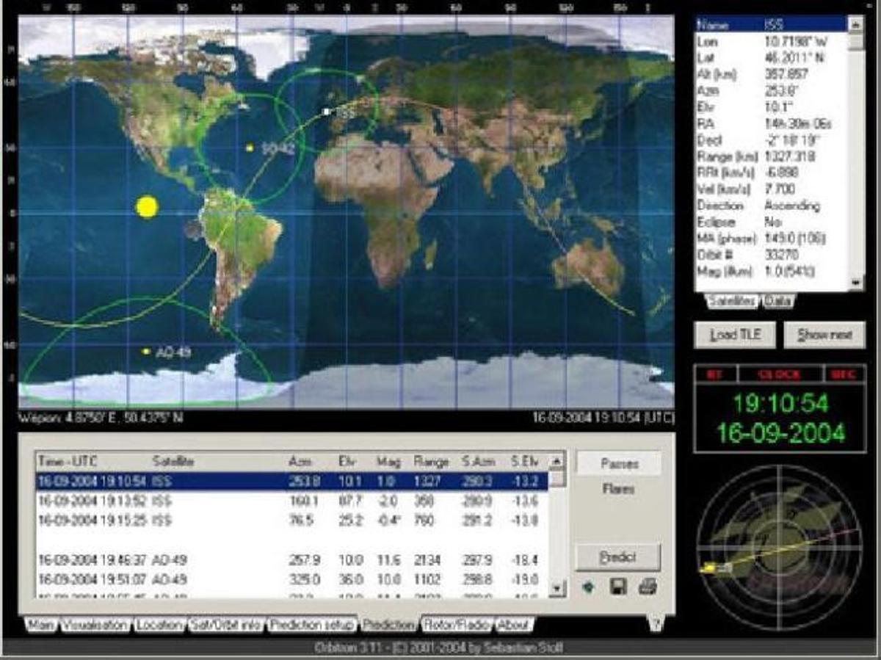
Task: Open help with the question mark icon
Action: 654,625
